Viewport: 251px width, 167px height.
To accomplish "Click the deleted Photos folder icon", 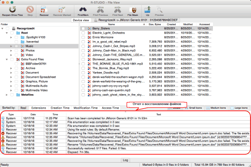I will point(23,50).
